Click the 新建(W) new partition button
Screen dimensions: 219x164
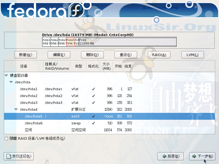coord(25,55)
